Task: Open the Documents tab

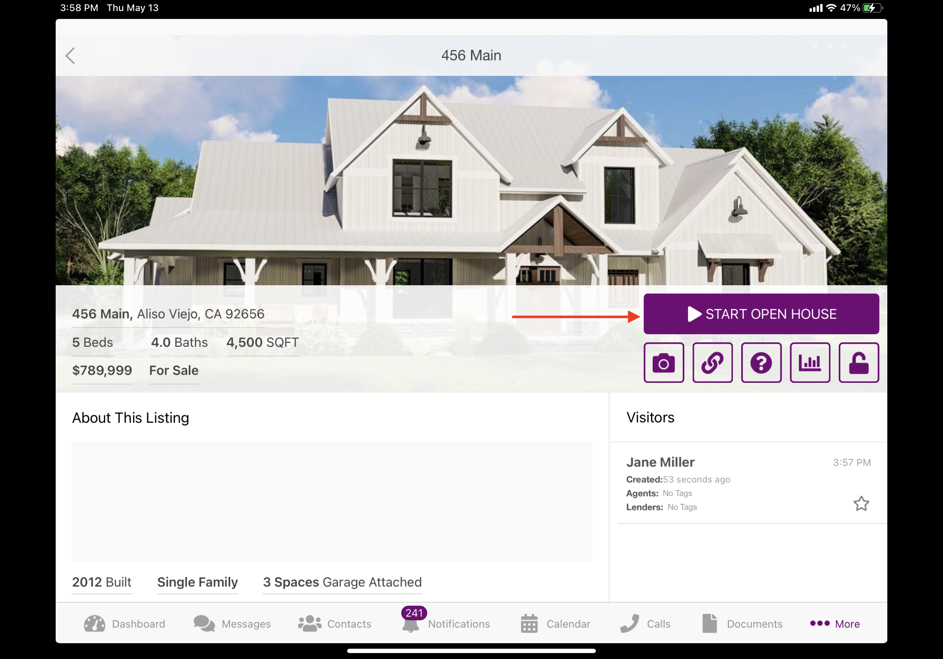Action: click(742, 623)
